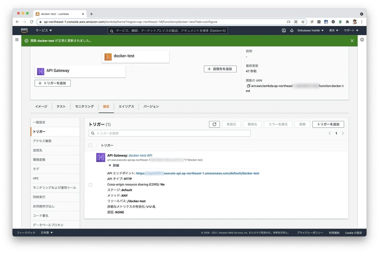Open the Chrome profile avatar
The width and height of the screenshot is (379, 253).
tap(355, 22)
